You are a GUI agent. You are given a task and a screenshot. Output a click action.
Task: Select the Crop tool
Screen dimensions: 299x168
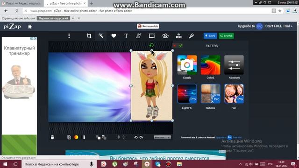point(89,36)
